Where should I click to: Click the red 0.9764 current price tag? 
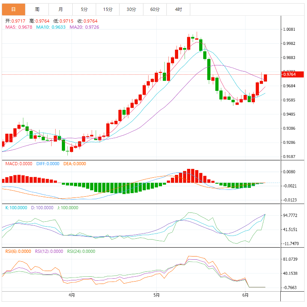click(x=292, y=74)
